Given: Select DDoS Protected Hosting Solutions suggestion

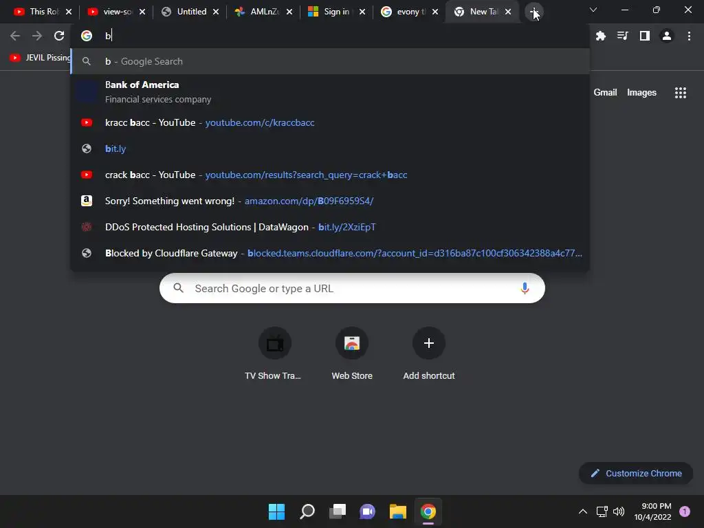Looking at the screenshot, I should point(330,227).
